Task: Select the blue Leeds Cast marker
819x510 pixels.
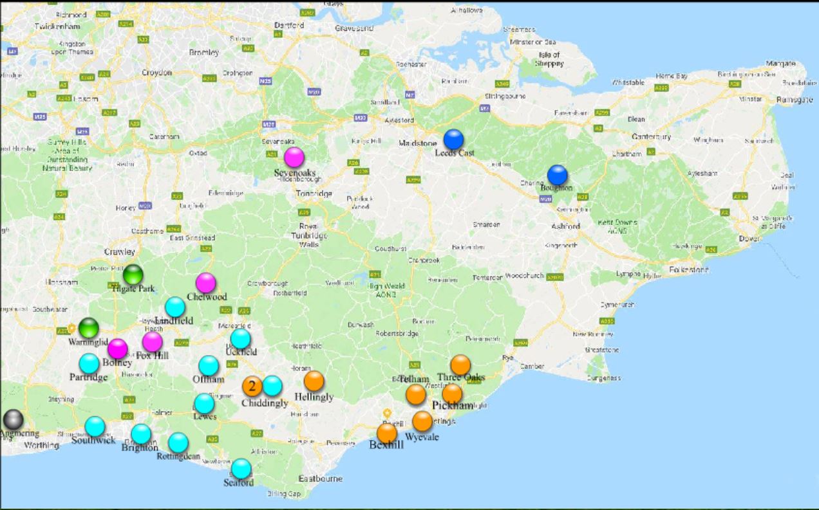Action: point(454,140)
